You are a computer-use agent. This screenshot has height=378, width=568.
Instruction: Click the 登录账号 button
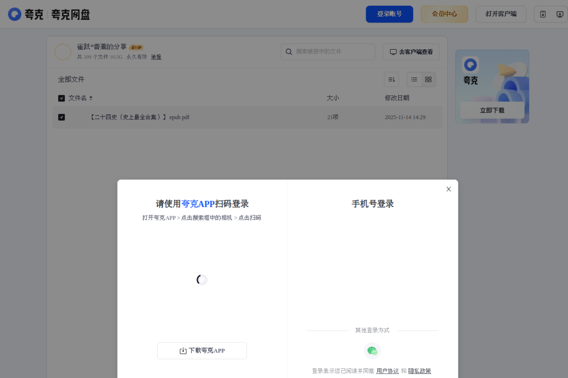[x=389, y=14]
